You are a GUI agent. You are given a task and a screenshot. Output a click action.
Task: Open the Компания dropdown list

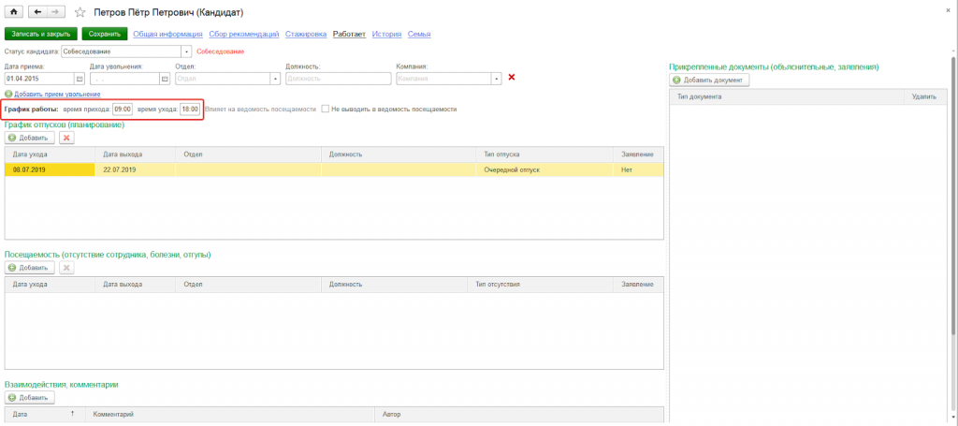(497, 79)
